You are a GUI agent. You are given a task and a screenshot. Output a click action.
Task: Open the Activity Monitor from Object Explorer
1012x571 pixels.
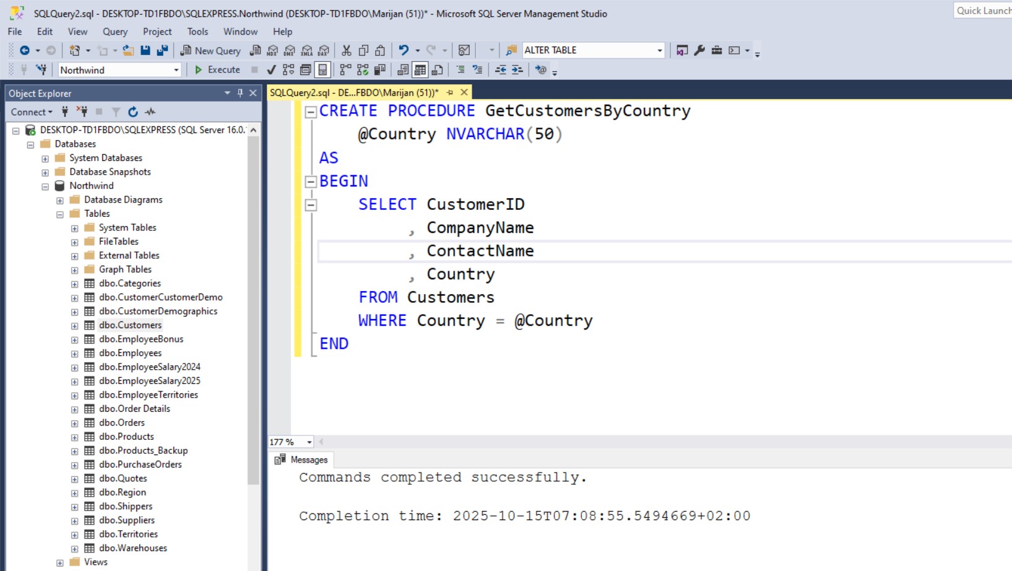click(150, 112)
